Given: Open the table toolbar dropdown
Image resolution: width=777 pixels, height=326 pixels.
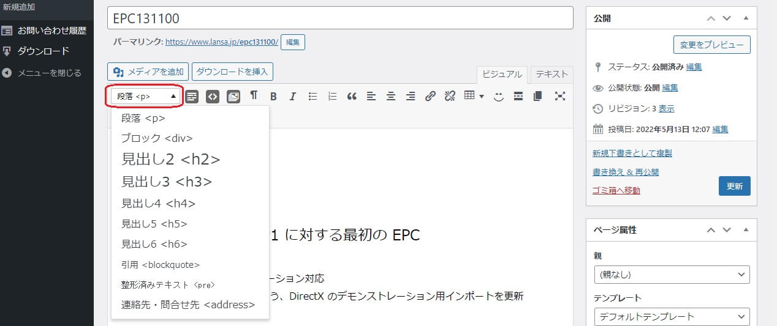Looking at the screenshot, I should (474, 96).
